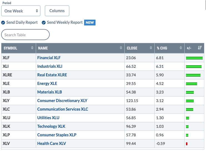Click into the Search Table field
The height and width of the screenshot is (151, 206).
(25, 35)
